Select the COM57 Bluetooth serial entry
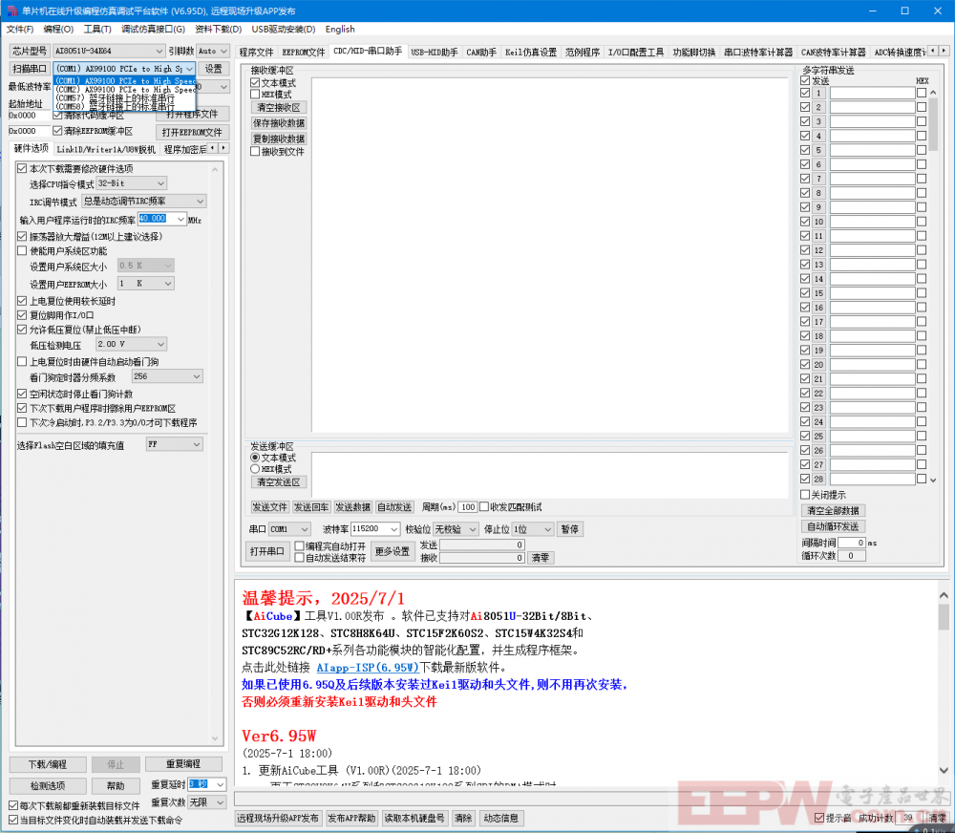 [x=125, y=98]
